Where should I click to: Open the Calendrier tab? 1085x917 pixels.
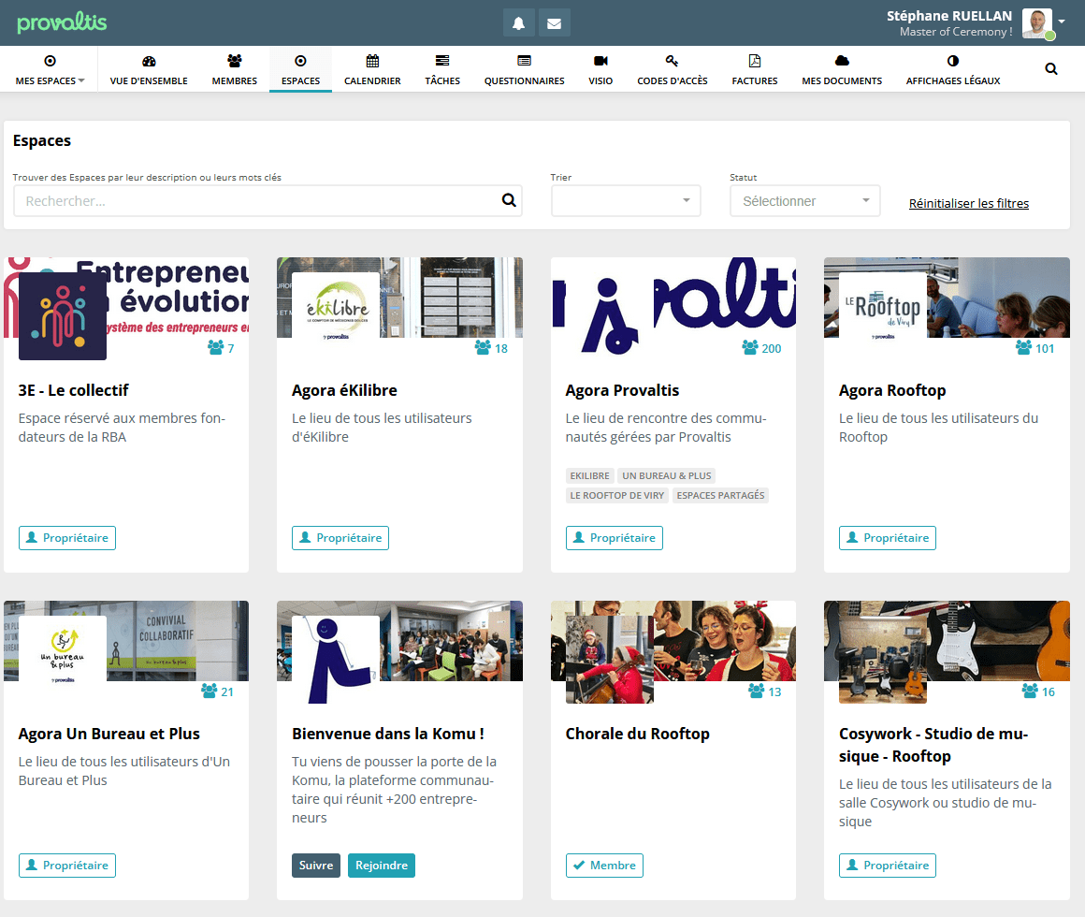(372, 70)
